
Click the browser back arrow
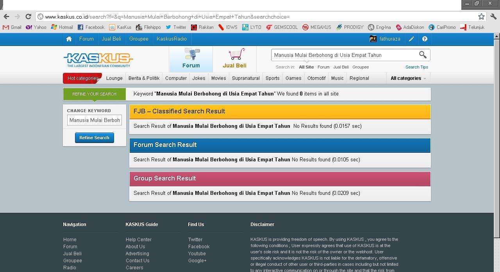point(6,16)
